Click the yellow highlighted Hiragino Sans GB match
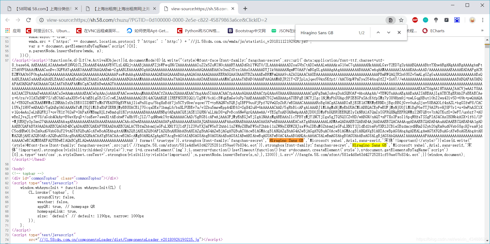 point(369,145)
